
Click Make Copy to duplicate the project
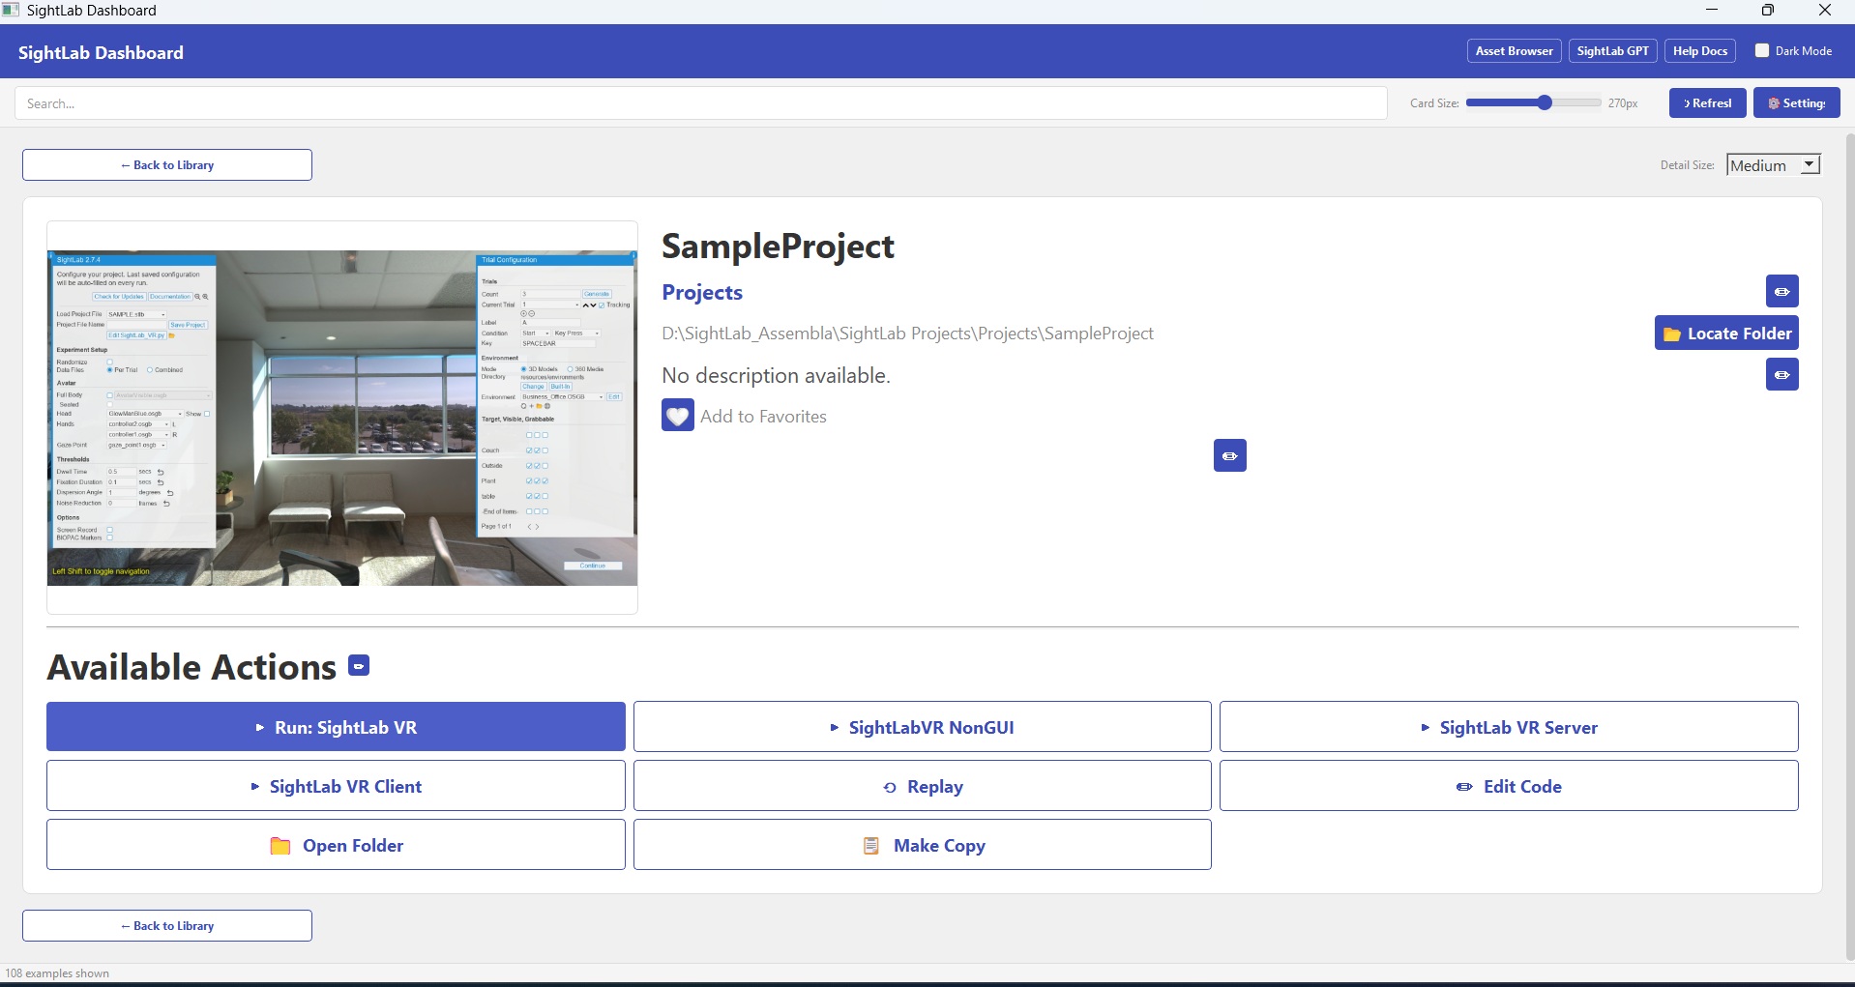(922, 845)
